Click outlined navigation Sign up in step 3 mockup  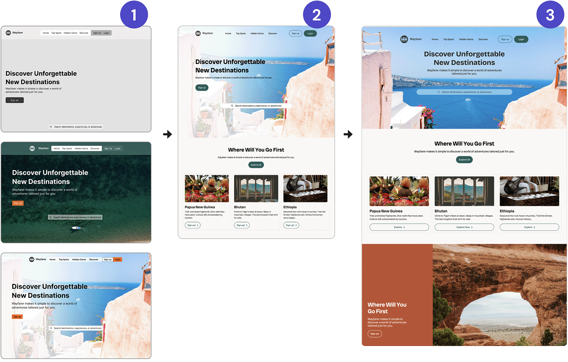[505, 39]
